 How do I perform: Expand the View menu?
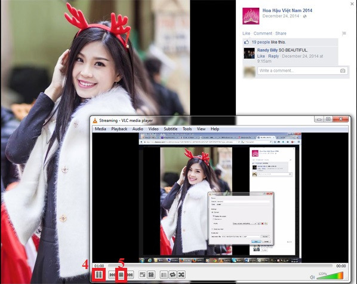pyautogui.click(x=201, y=129)
